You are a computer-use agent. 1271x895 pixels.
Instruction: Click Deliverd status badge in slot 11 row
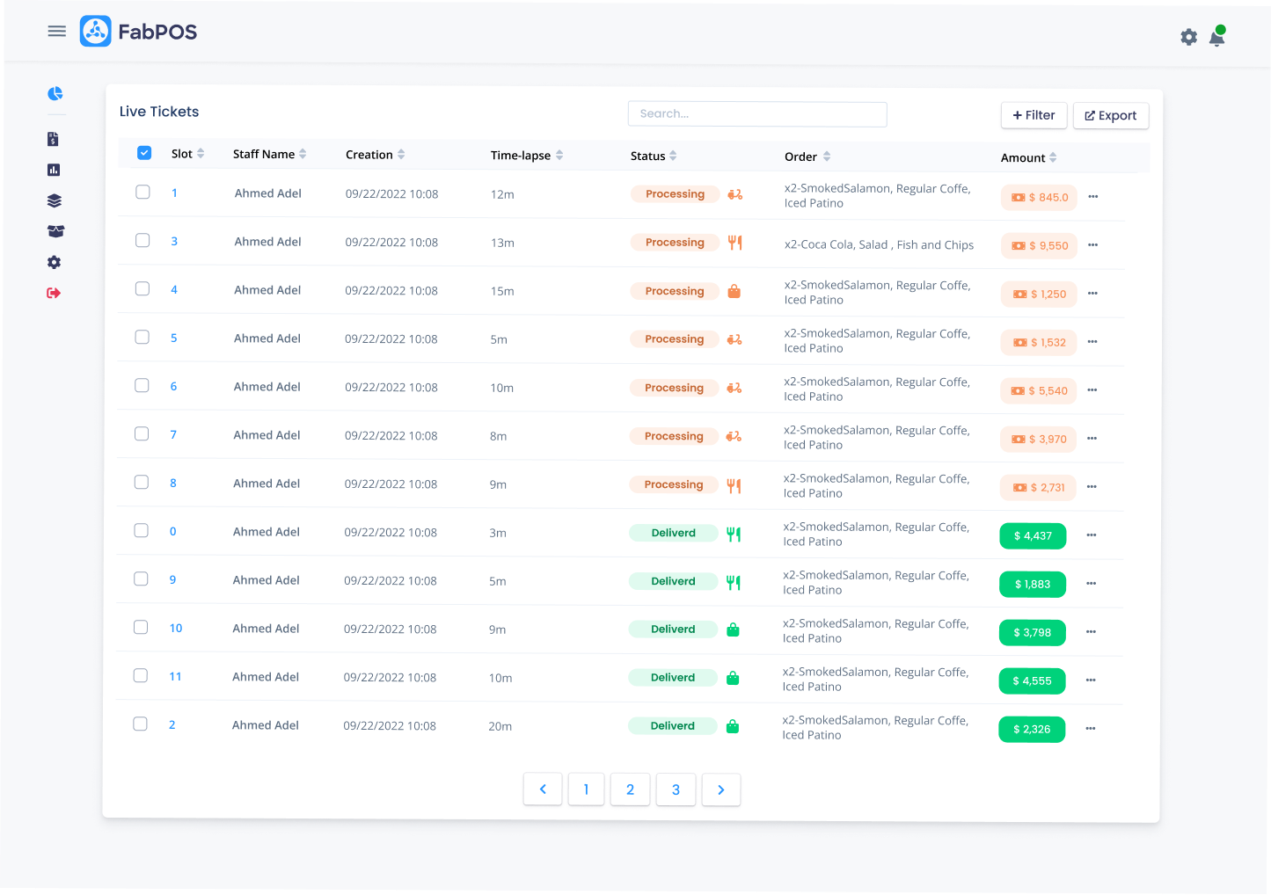click(673, 678)
